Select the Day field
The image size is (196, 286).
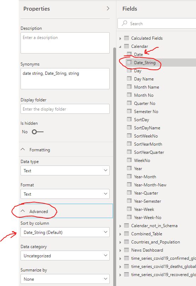point(138,71)
